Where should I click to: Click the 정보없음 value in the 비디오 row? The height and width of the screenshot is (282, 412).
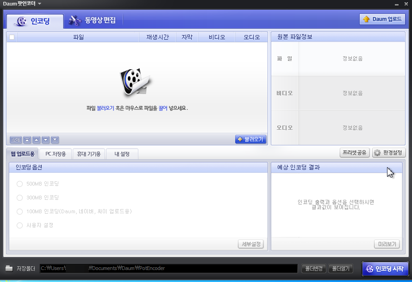coord(352,93)
